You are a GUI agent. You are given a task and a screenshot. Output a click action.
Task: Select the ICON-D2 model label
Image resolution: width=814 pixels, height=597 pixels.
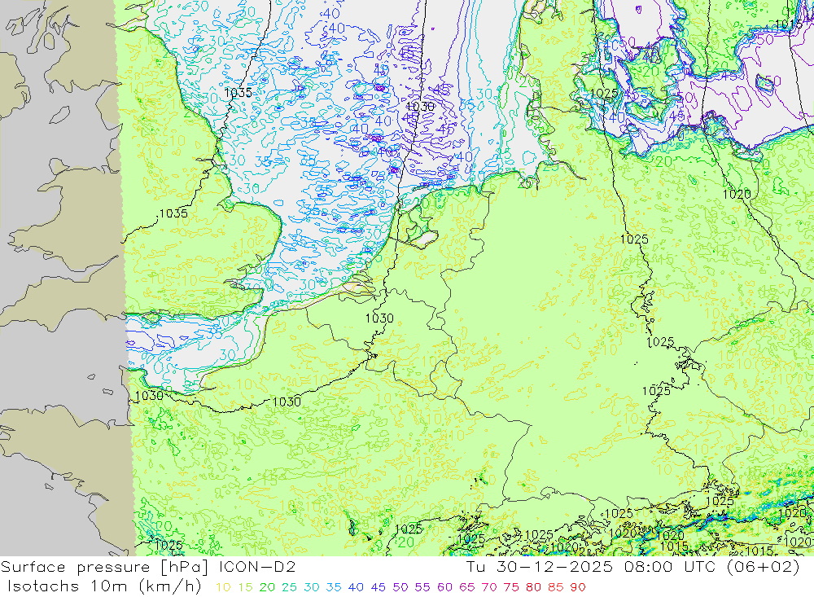[257, 567]
